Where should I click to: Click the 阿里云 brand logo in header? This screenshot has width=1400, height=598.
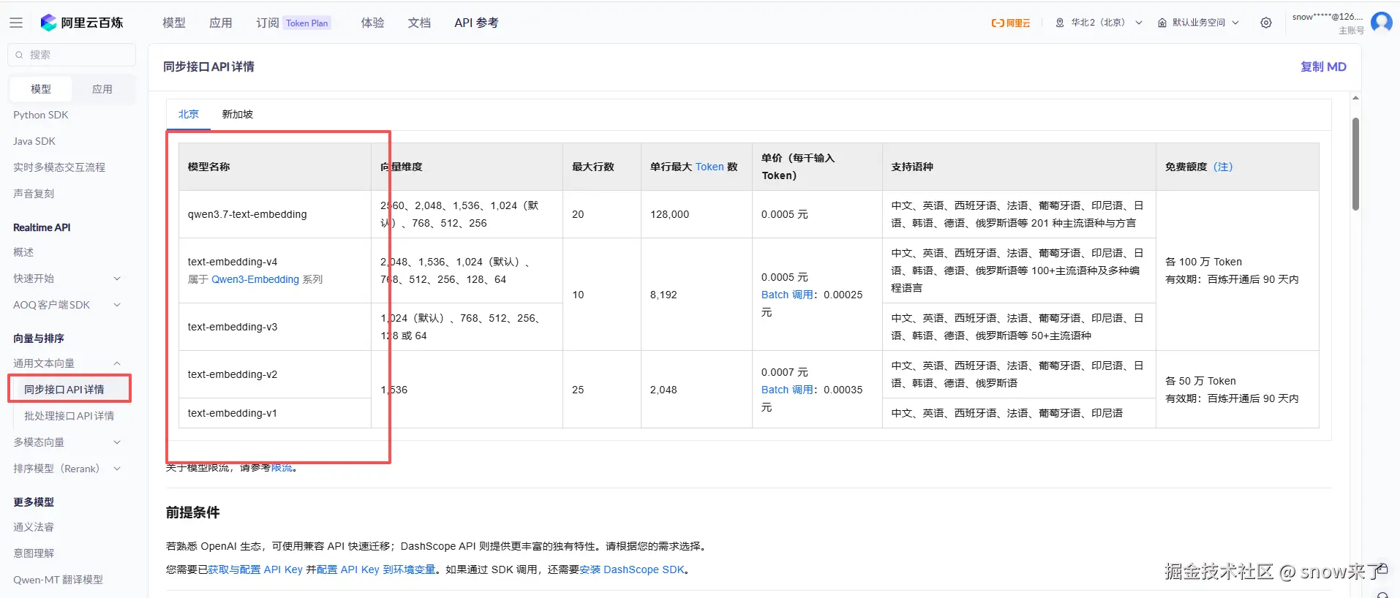[1010, 23]
